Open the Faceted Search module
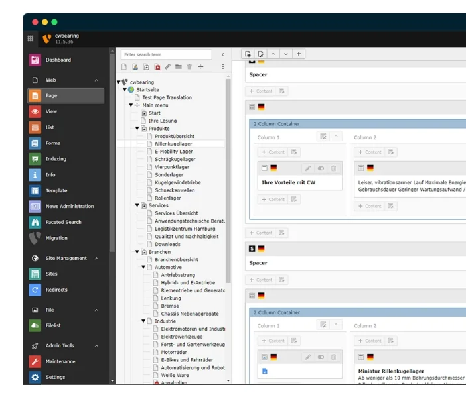This screenshot has height=403, width=466. pyautogui.click(x=63, y=223)
